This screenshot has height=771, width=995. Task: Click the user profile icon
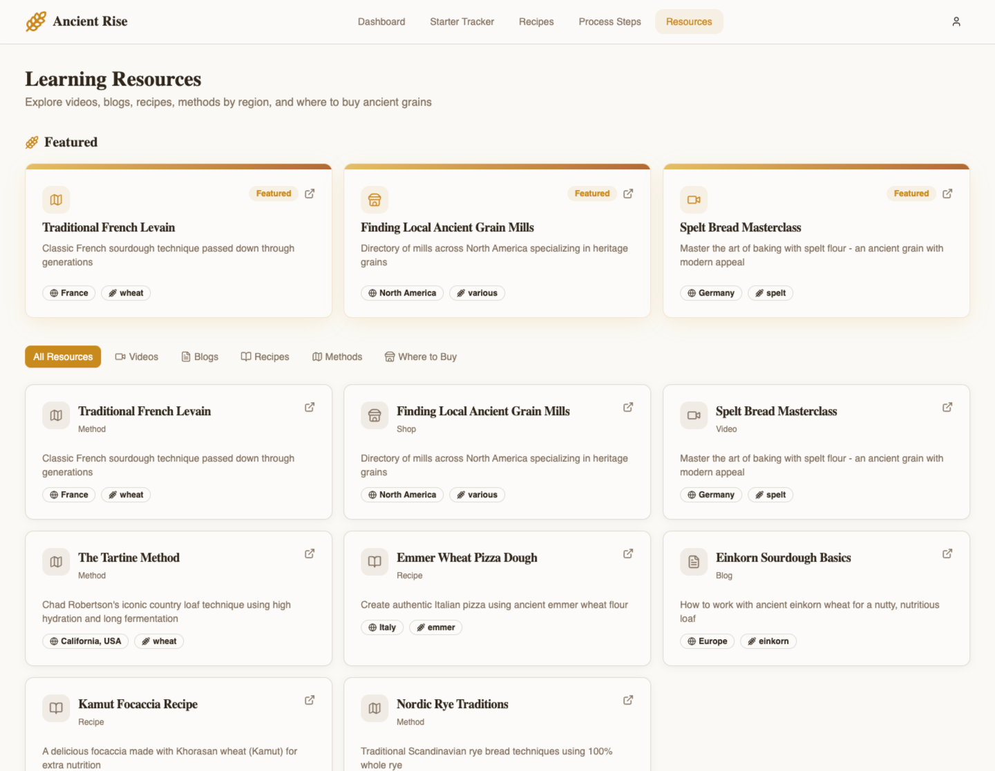pos(956,21)
